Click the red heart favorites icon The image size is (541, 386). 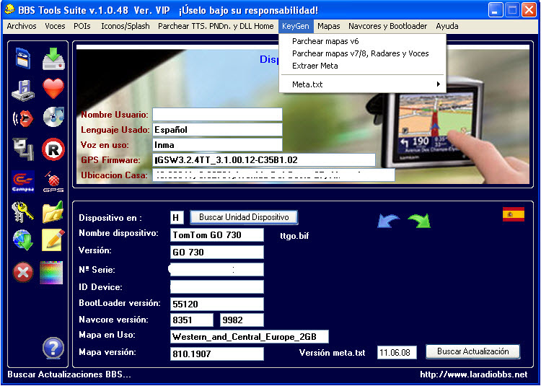53,89
